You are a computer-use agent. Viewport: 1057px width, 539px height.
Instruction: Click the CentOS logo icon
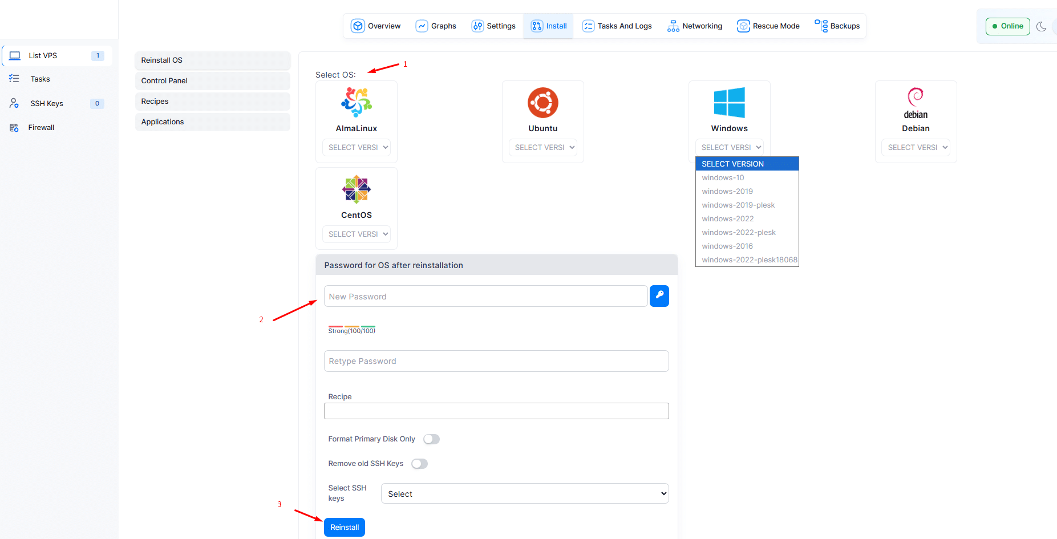tap(356, 189)
